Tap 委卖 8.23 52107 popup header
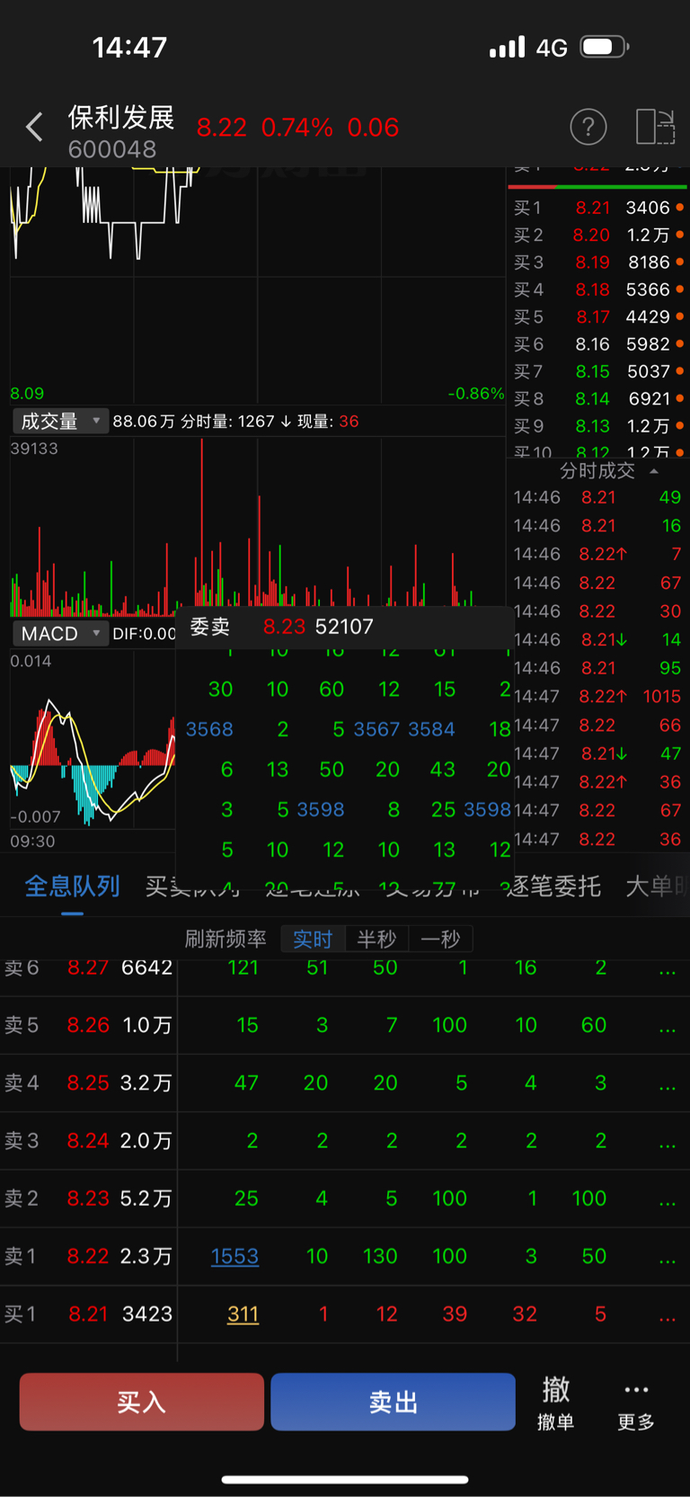The image size is (690, 1497). 345,627
